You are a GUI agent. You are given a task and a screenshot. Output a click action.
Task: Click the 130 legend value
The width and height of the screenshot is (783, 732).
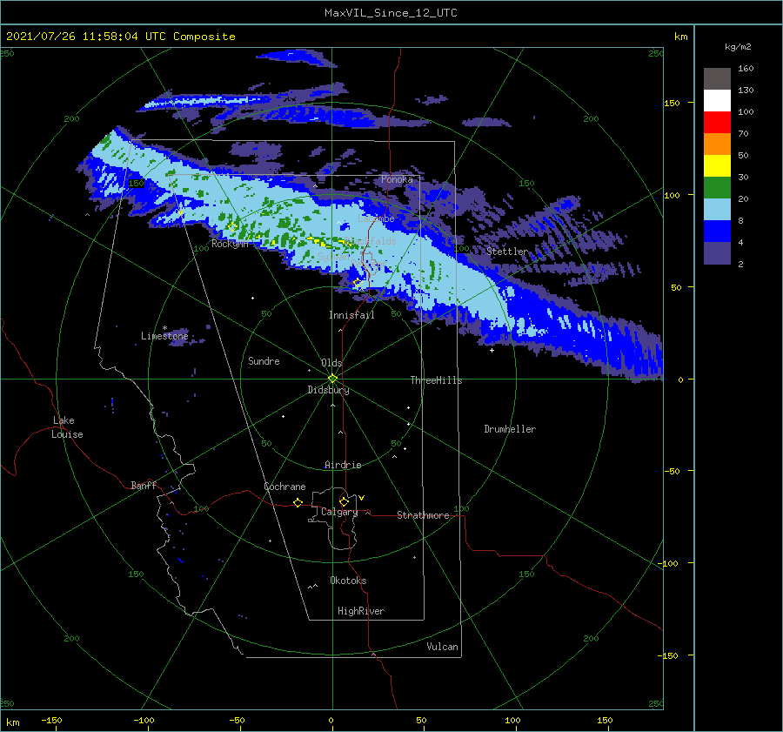point(746,91)
